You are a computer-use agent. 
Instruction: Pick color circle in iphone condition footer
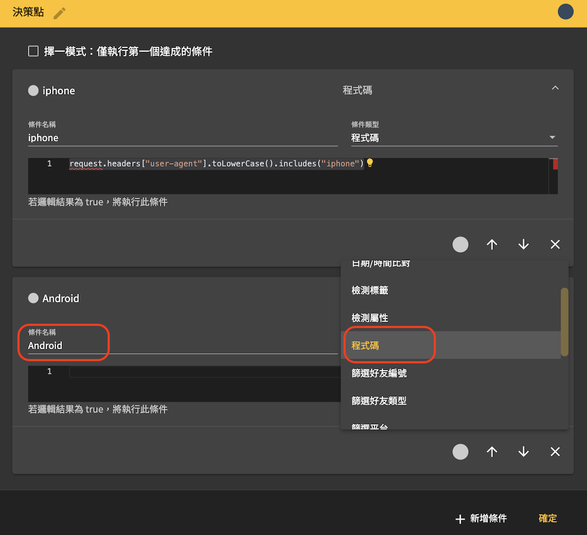pyautogui.click(x=460, y=244)
